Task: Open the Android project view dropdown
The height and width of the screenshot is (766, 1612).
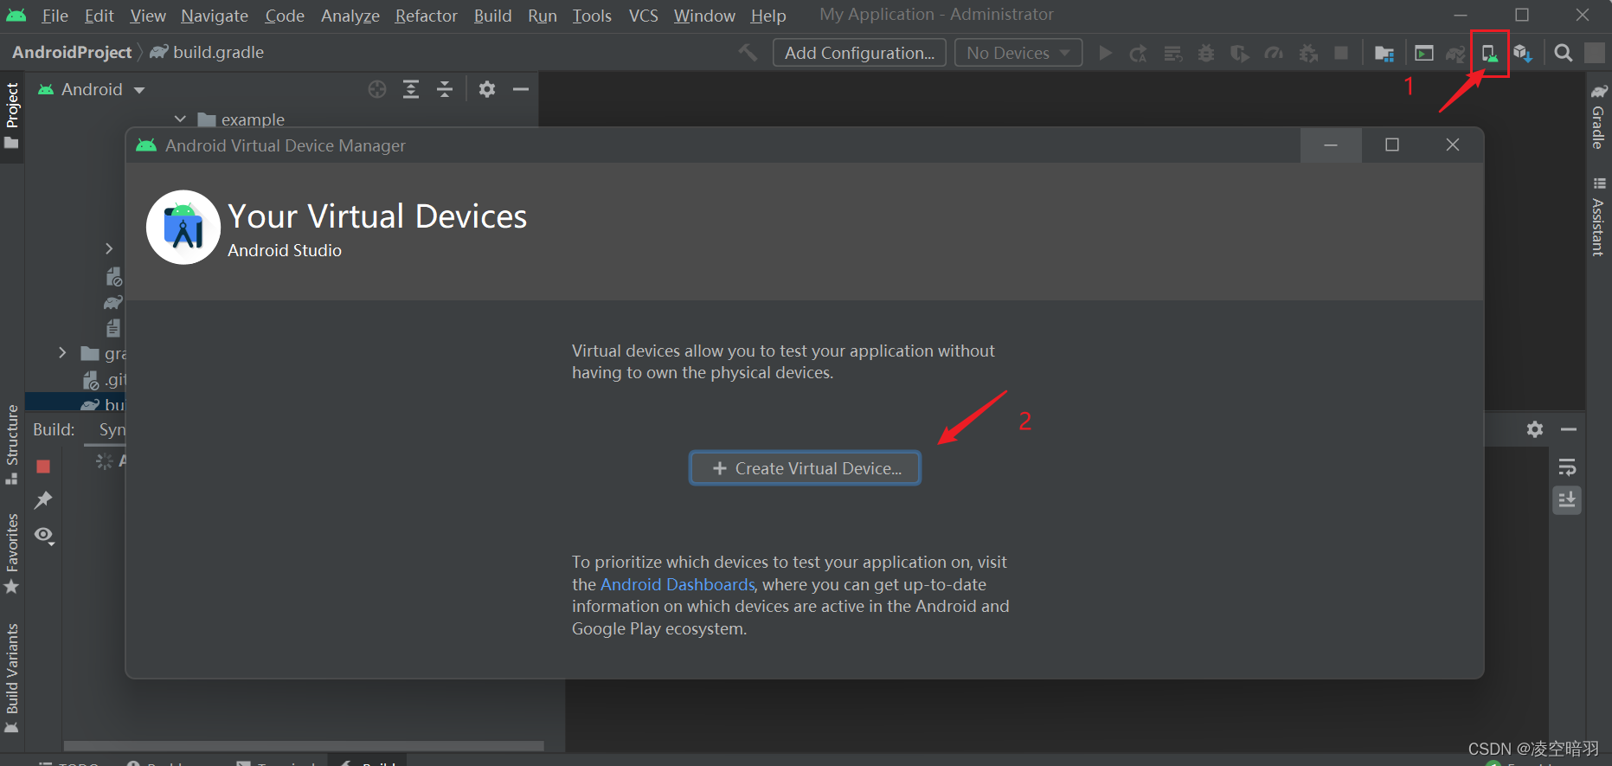Action: 92,90
